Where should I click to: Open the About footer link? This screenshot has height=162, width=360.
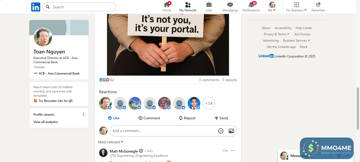tap(266, 28)
